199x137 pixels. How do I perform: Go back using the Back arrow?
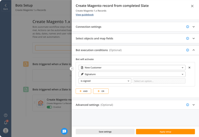(x=6, y=7)
